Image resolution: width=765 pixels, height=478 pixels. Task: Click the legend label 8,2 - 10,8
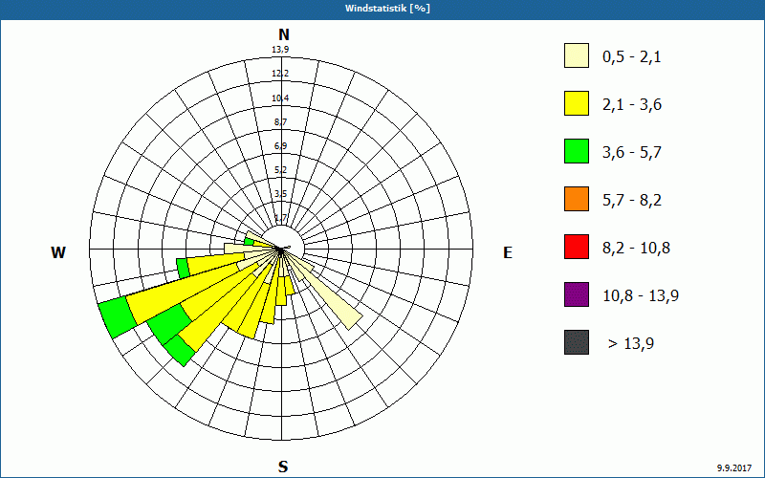click(636, 249)
